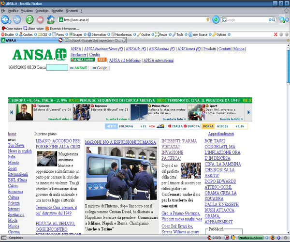Open ANSA sul telefonino link
This screenshot has width=290, height=242.
click(x=125, y=60)
